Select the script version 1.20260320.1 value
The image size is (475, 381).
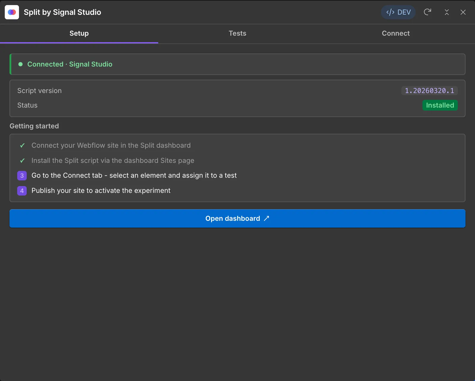pyautogui.click(x=429, y=91)
